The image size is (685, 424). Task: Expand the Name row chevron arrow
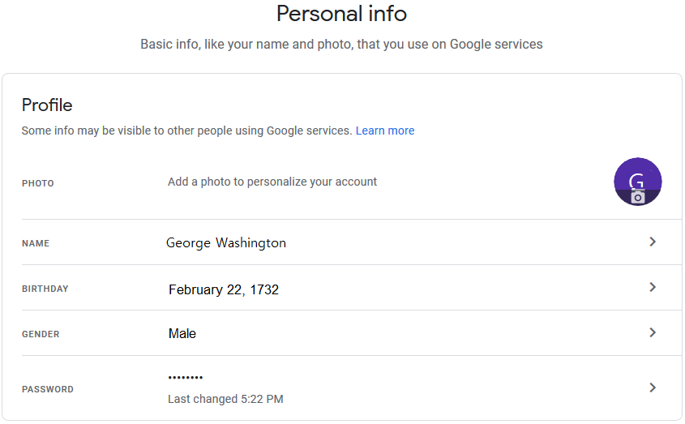click(653, 242)
